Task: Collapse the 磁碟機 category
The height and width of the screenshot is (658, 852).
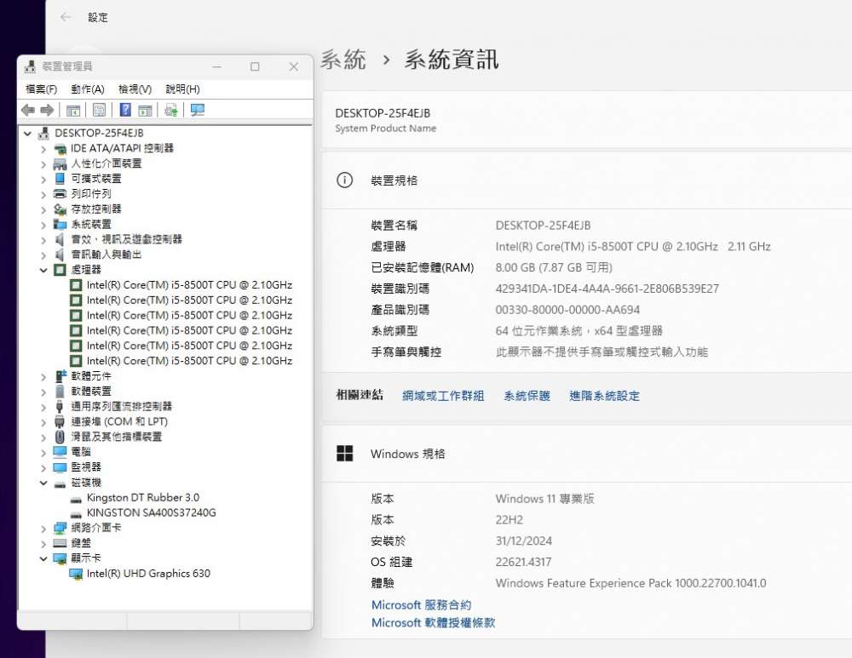Action: pyautogui.click(x=43, y=482)
